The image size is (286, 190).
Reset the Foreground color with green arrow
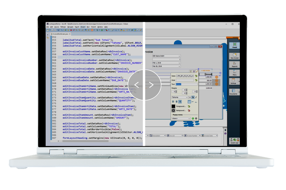tap(189, 106)
